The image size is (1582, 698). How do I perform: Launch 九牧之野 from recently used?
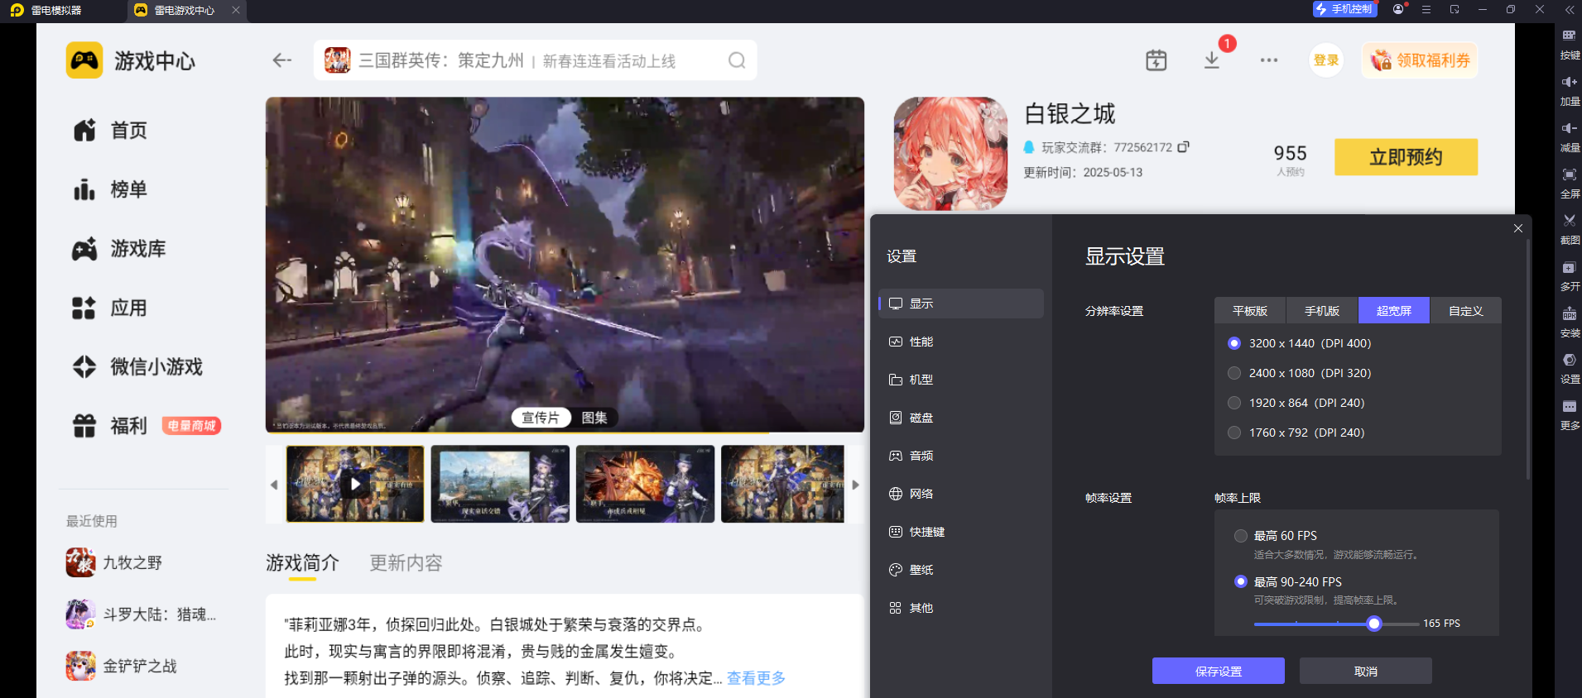coord(114,562)
